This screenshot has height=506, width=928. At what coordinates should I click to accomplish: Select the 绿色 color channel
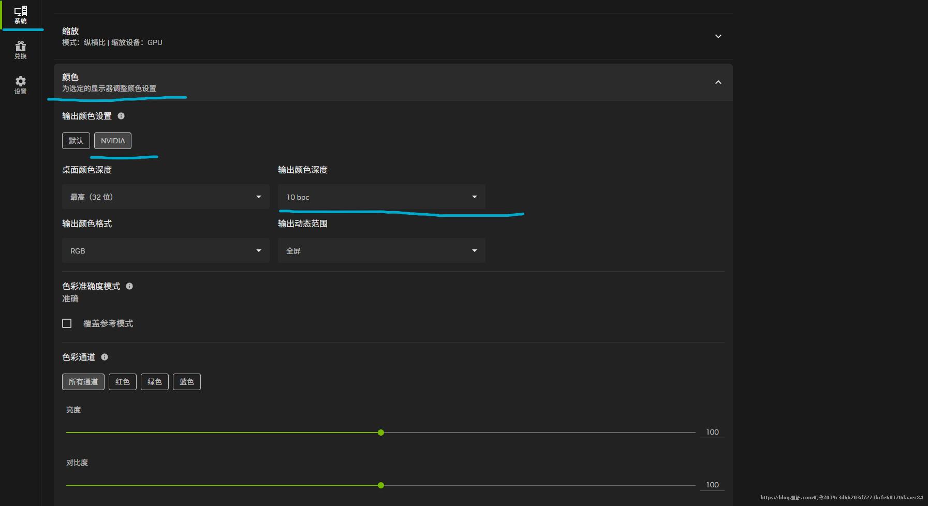point(154,381)
